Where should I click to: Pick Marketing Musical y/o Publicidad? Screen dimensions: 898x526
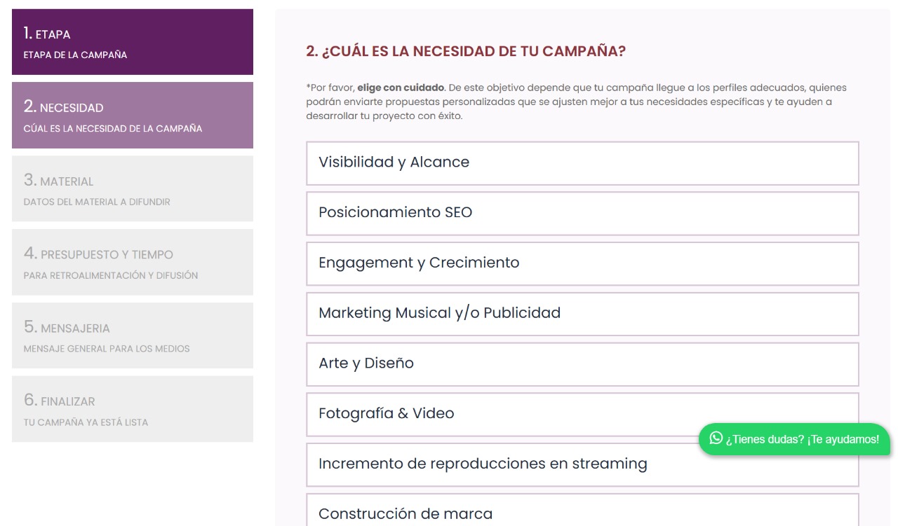pyautogui.click(x=582, y=314)
